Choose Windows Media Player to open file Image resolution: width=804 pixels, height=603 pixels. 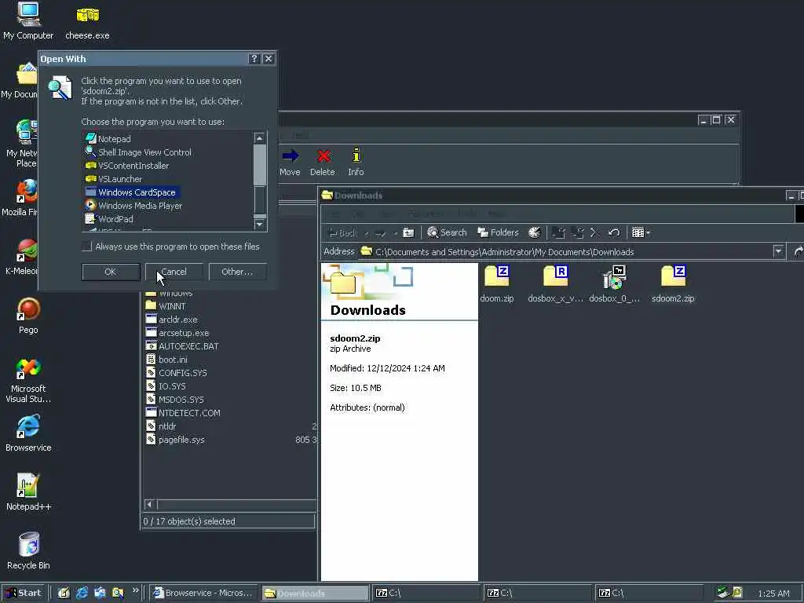pyautogui.click(x=133, y=205)
